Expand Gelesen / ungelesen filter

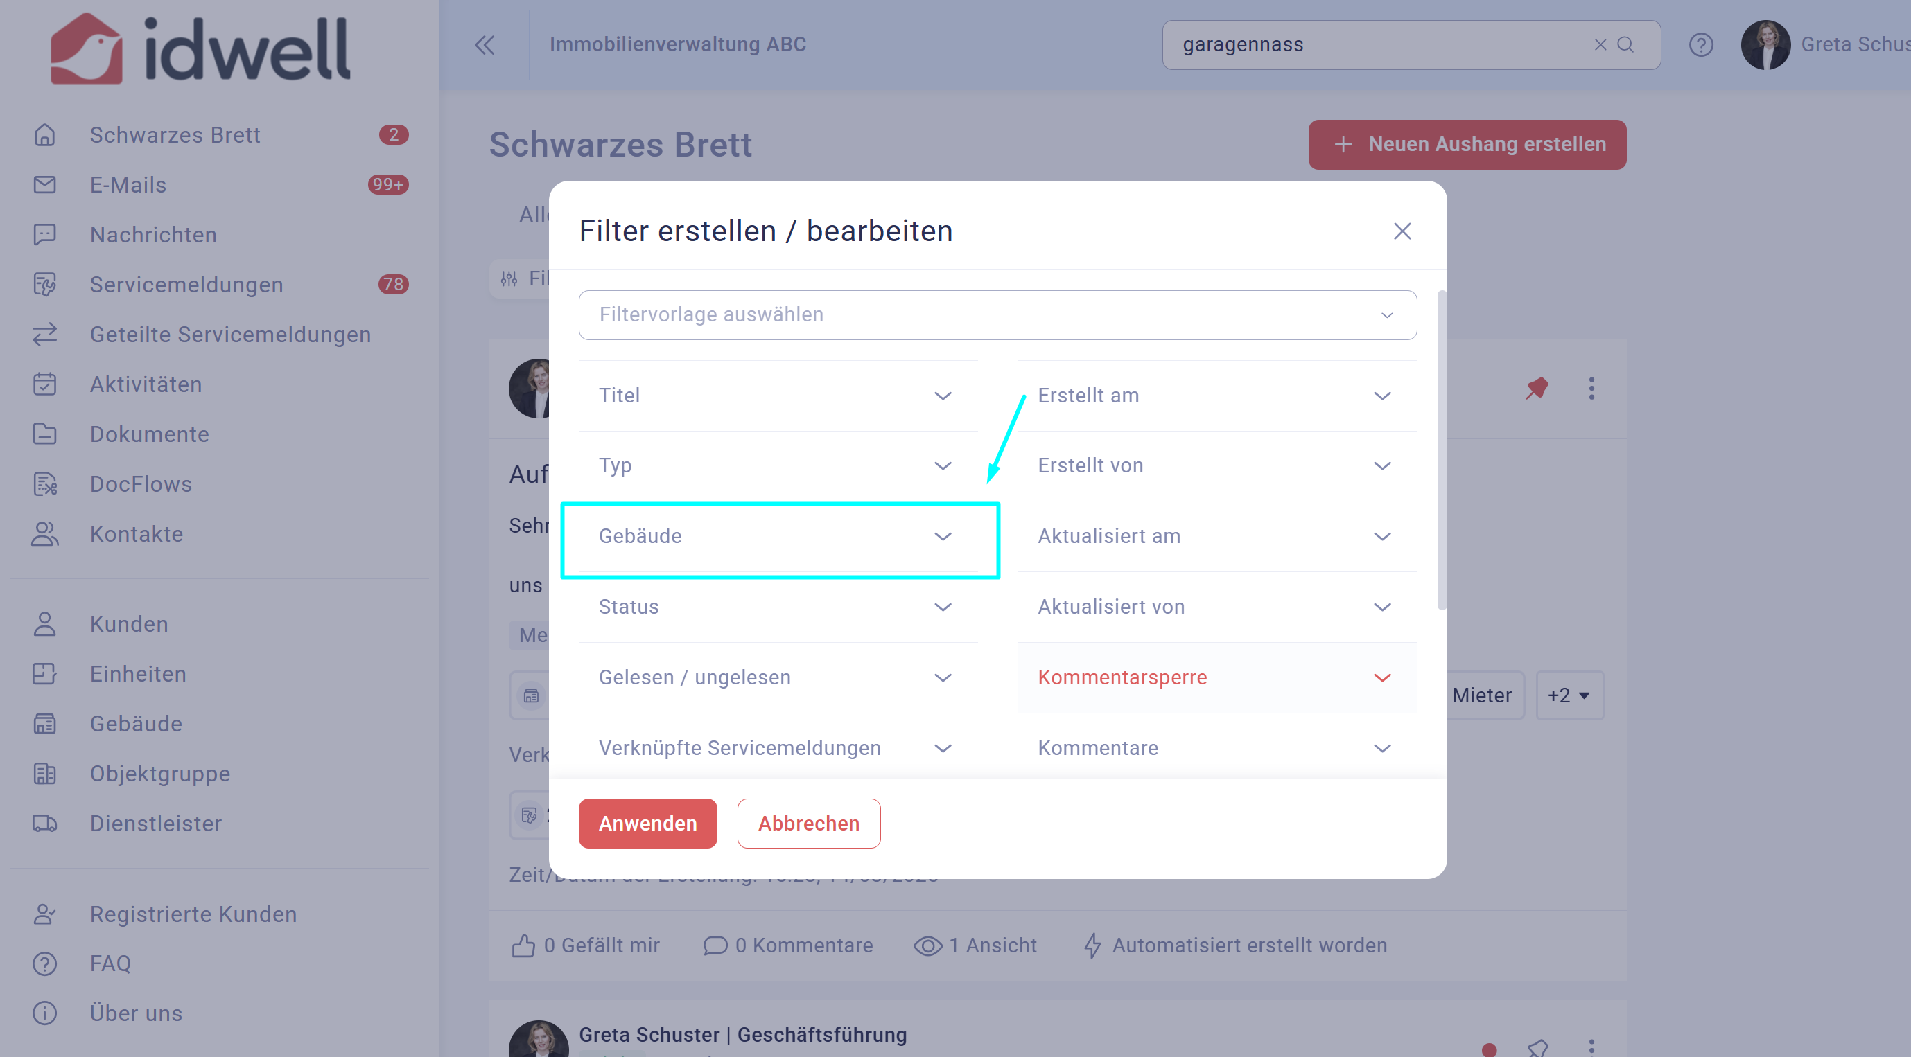tap(778, 677)
